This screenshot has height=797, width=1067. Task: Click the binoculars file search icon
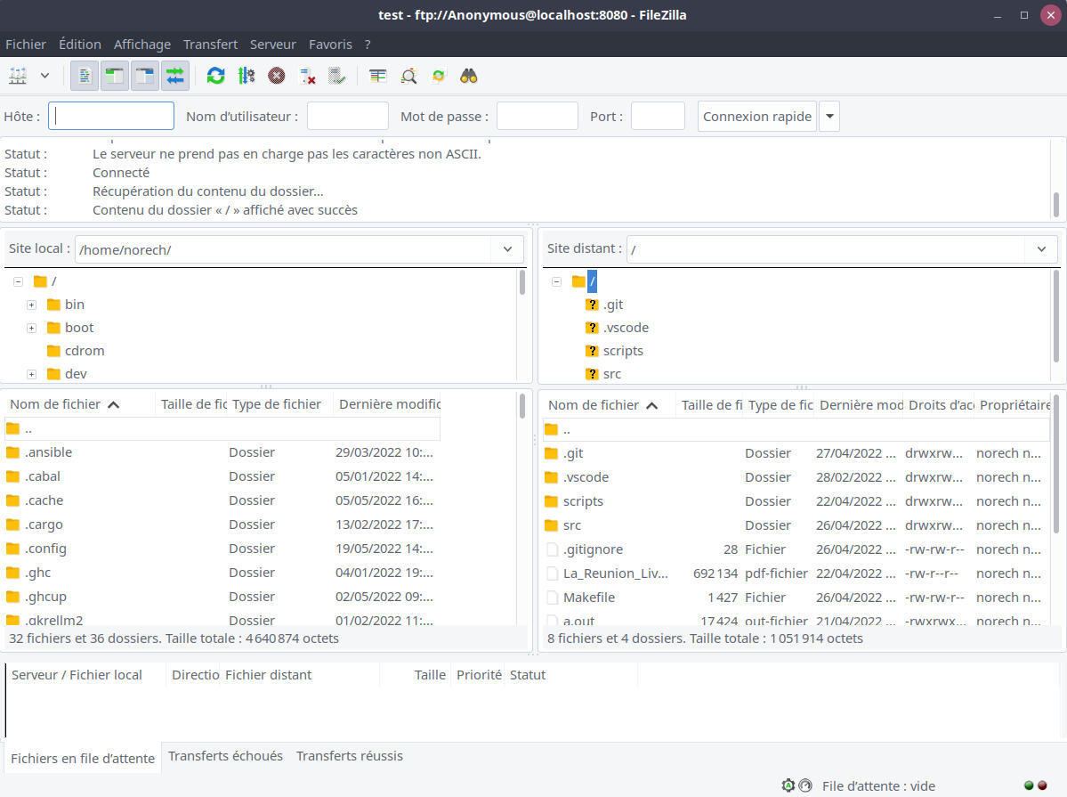[469, 77]
